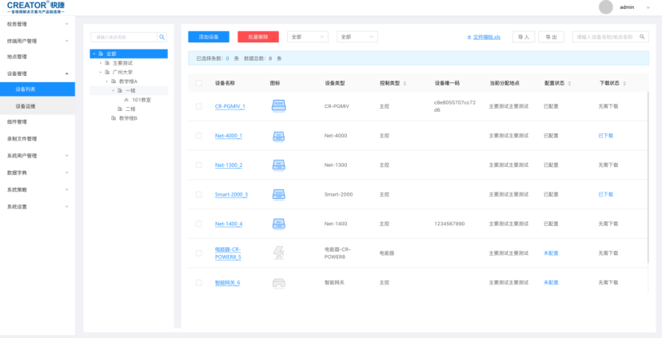Screen dimensions: 662x338
Task: Tick the checkbox for Net-4000_1
Action: pyautogui.click(x=199, y=136)
